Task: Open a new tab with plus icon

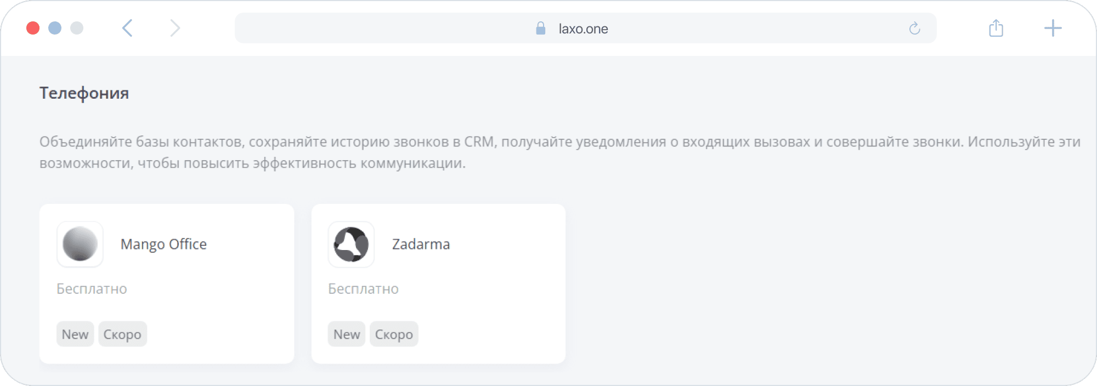Action: pos(1053,28)
